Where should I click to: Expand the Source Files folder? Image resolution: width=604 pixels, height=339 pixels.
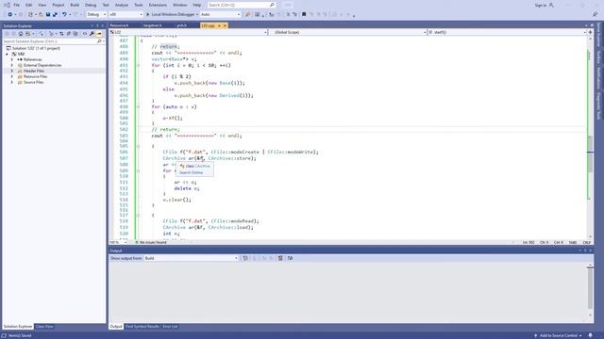(12, 82)
